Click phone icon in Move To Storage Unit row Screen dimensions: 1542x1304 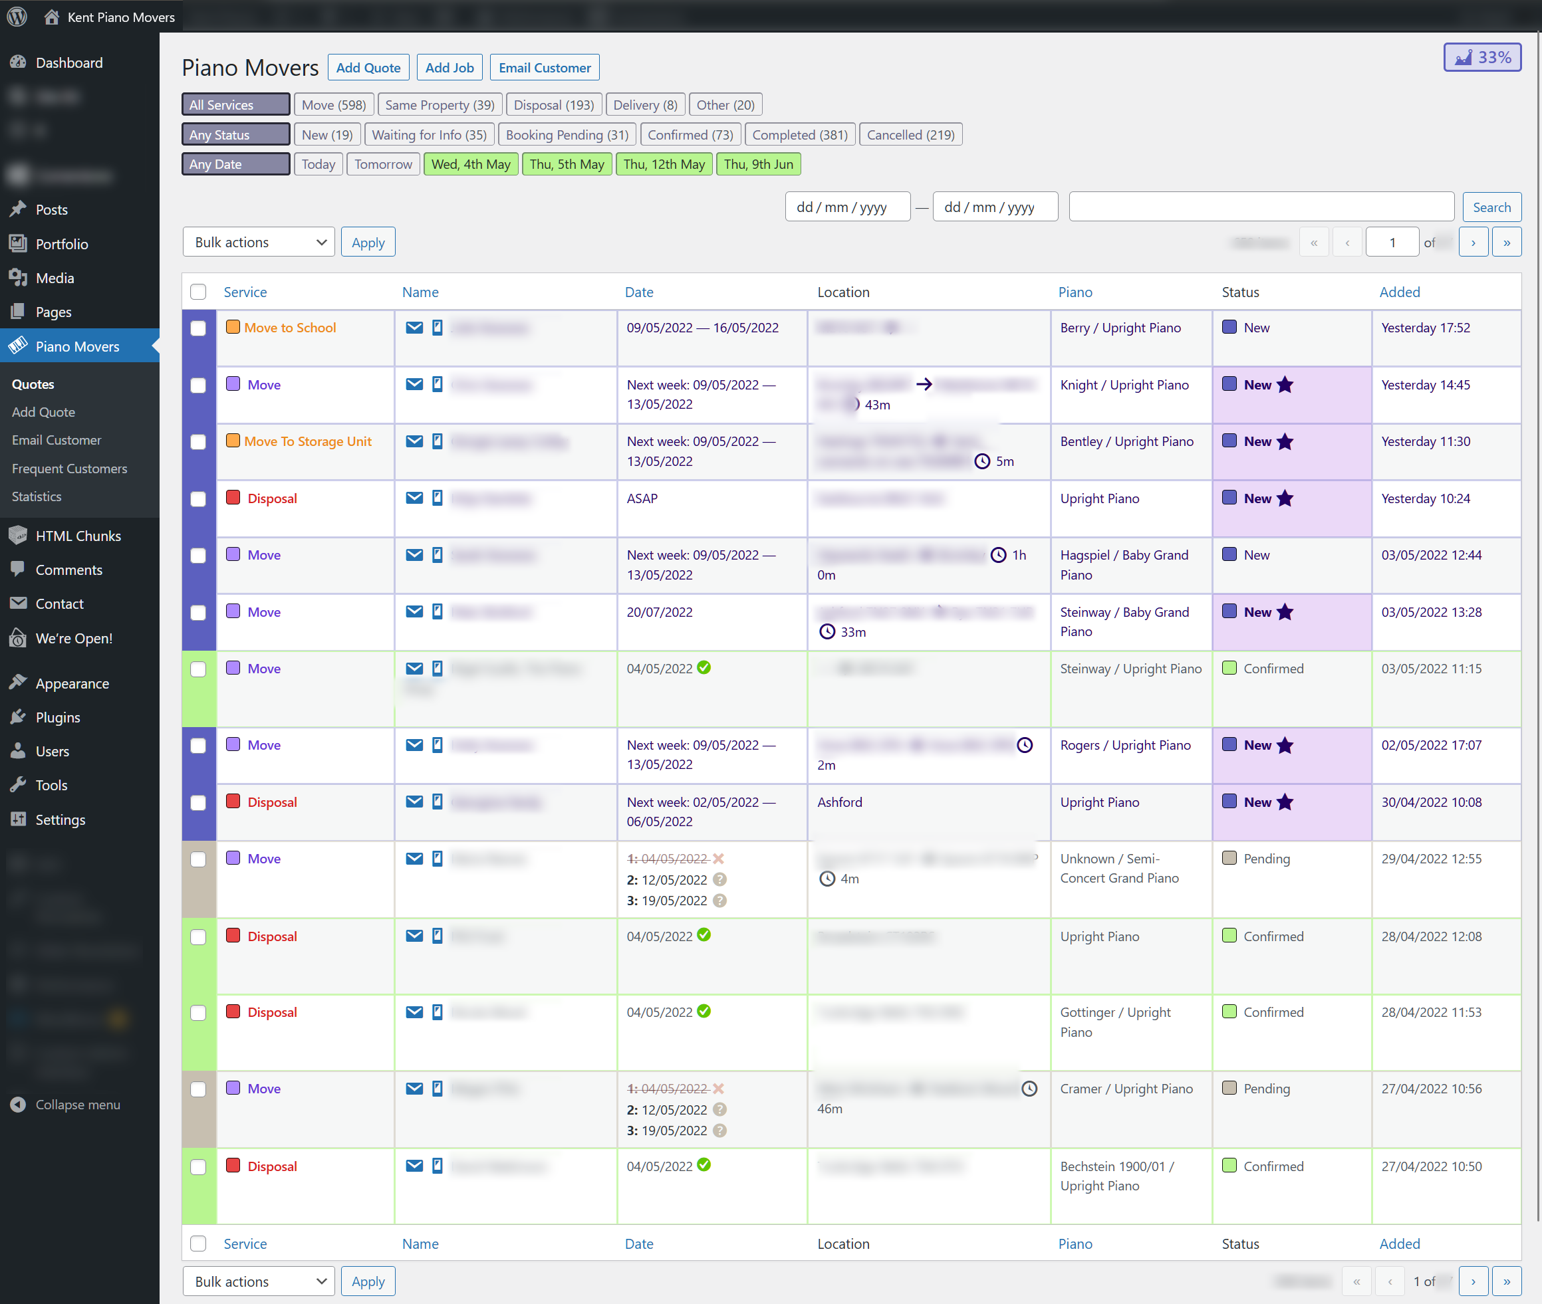pos(437,441)
